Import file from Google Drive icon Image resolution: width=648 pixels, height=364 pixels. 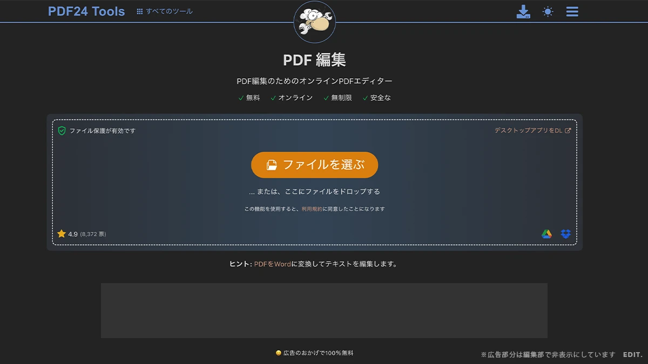[x=547, y=234]
